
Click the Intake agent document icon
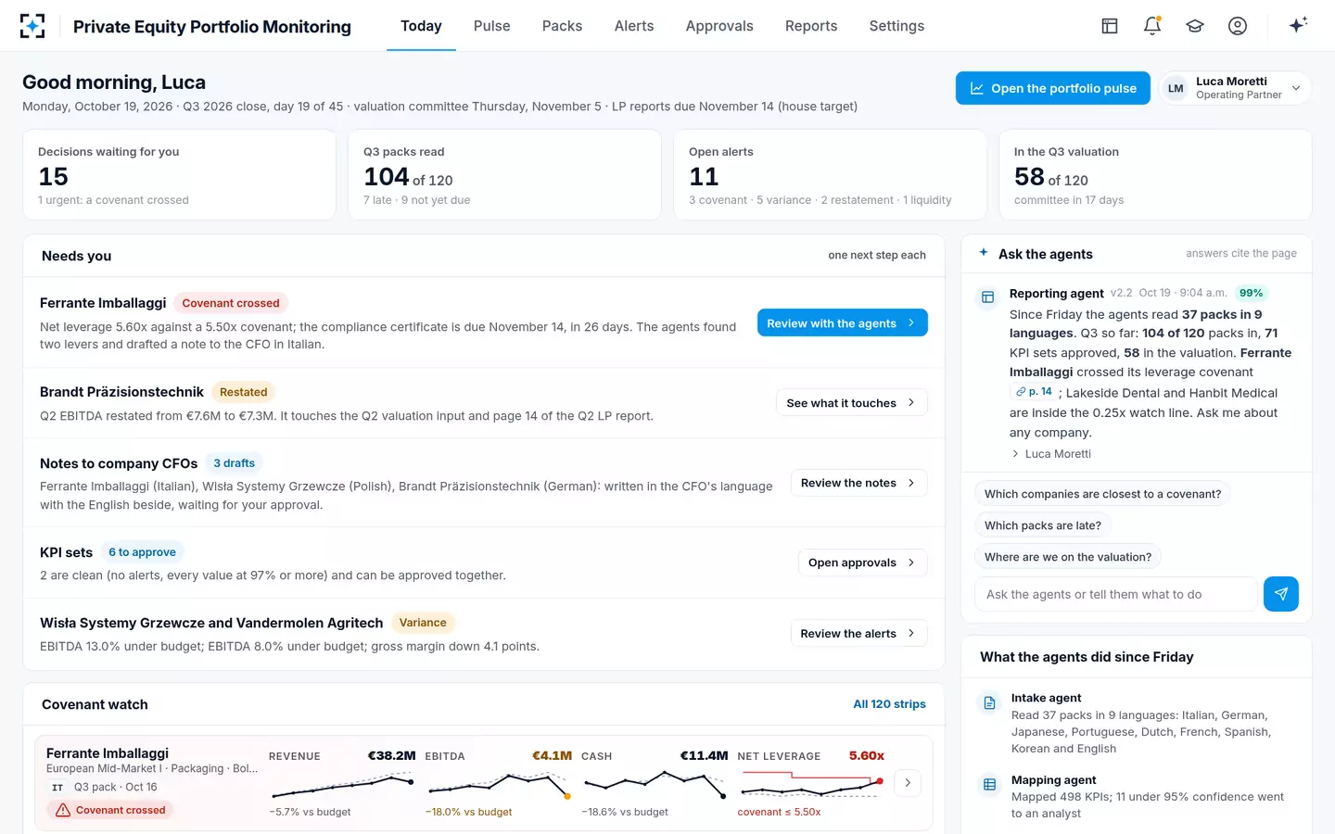tap(990, 703)
